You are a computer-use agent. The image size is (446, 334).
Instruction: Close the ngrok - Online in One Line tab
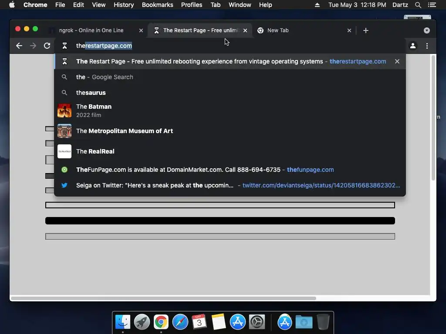pos(141,30)
